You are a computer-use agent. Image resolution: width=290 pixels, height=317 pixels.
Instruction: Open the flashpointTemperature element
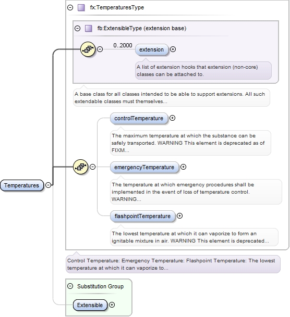tap(142, 216)
